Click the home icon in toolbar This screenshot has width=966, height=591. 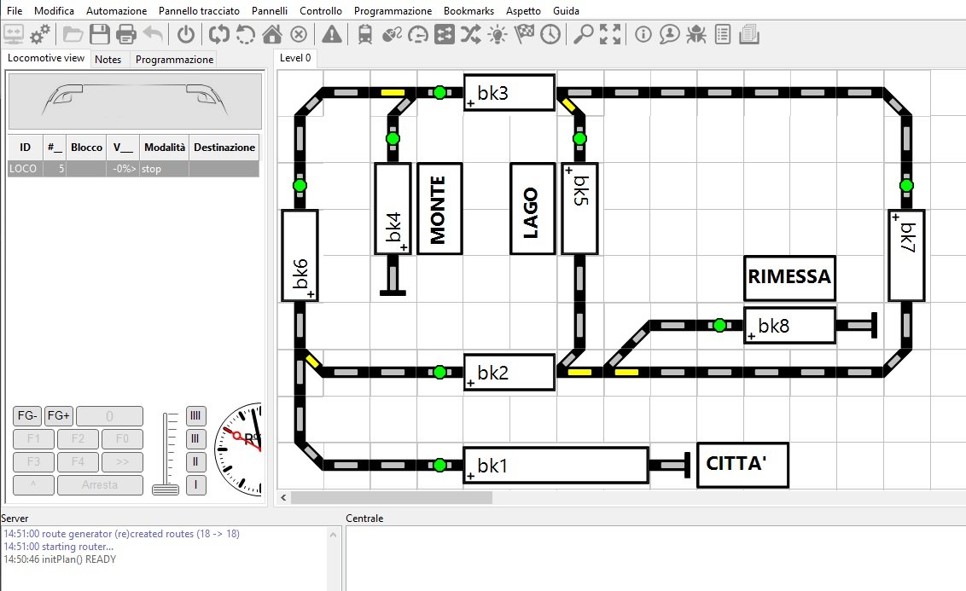[272, 34]
